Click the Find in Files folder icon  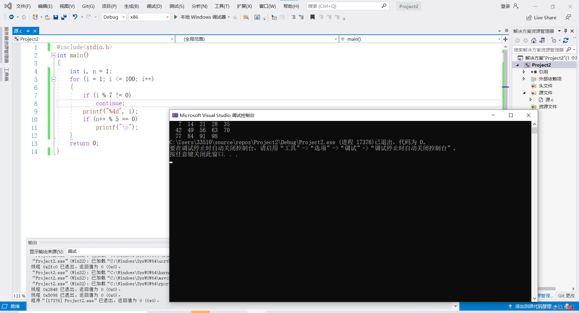(x=246, y=17)
